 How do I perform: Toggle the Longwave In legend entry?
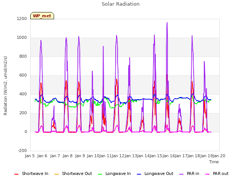114,173
